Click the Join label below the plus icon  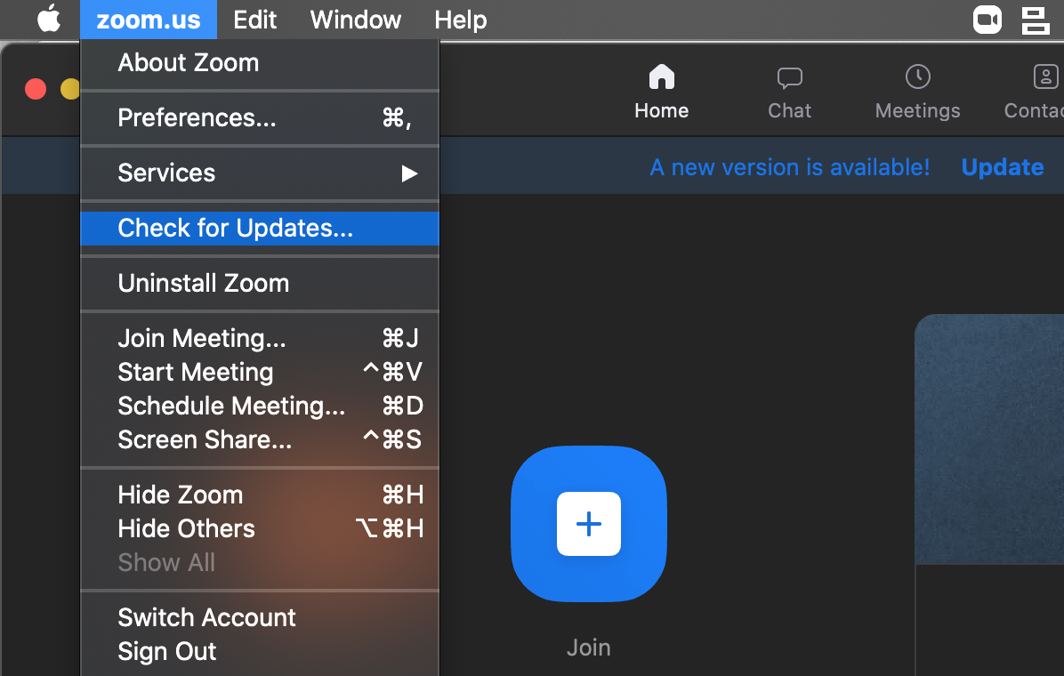(x=588, y=648)
